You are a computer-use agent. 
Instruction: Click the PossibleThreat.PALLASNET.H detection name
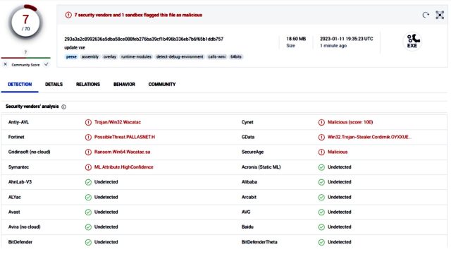[x=125, y=137]
